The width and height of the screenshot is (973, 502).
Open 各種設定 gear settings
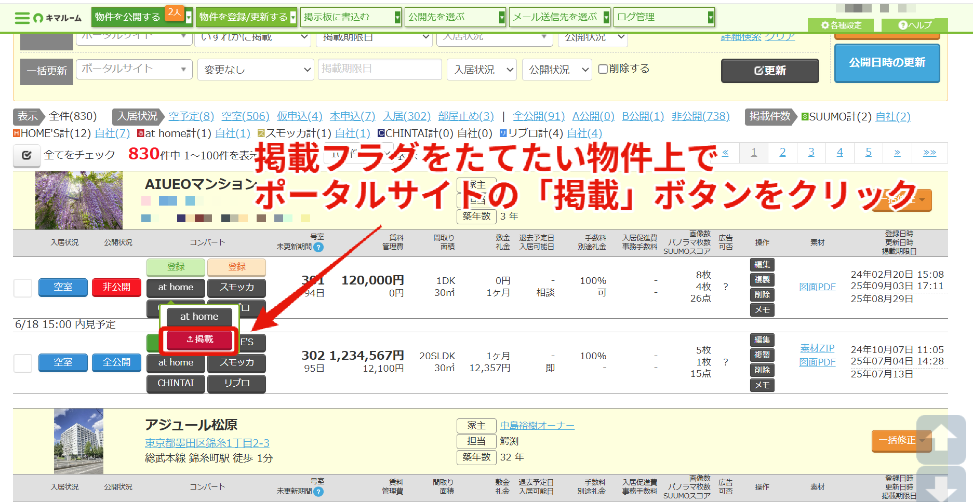[841, 25]
